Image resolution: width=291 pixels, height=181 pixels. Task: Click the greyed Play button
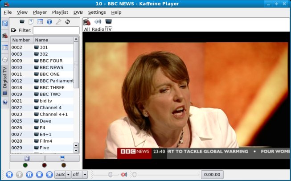pyautogui.click(x=19, y=174)
